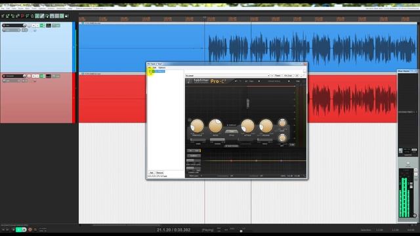Viewport: 420px width, 236px height.
Task: Mute the red track
Action: point(33,76)
